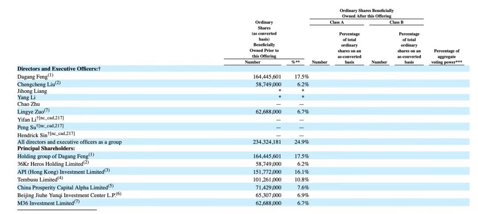Click the 6.9% value for Beijing Jiuhe

[303, 195]
